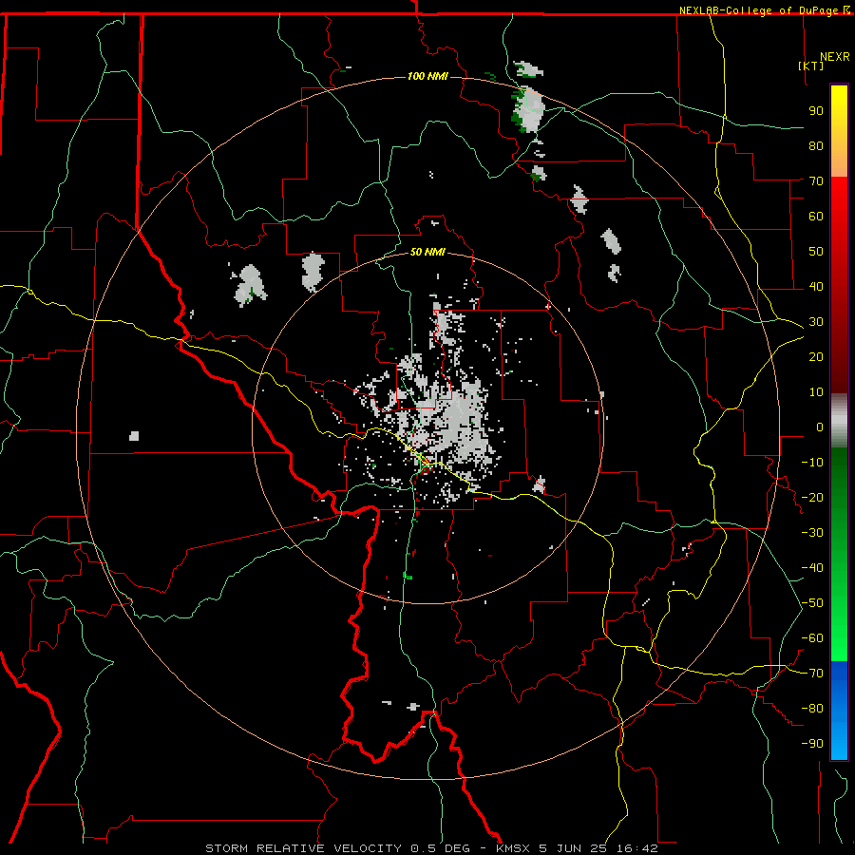
Task: Click the -70 value on the velocity legend
Action: pyautogui.click(x=812, y=674)
